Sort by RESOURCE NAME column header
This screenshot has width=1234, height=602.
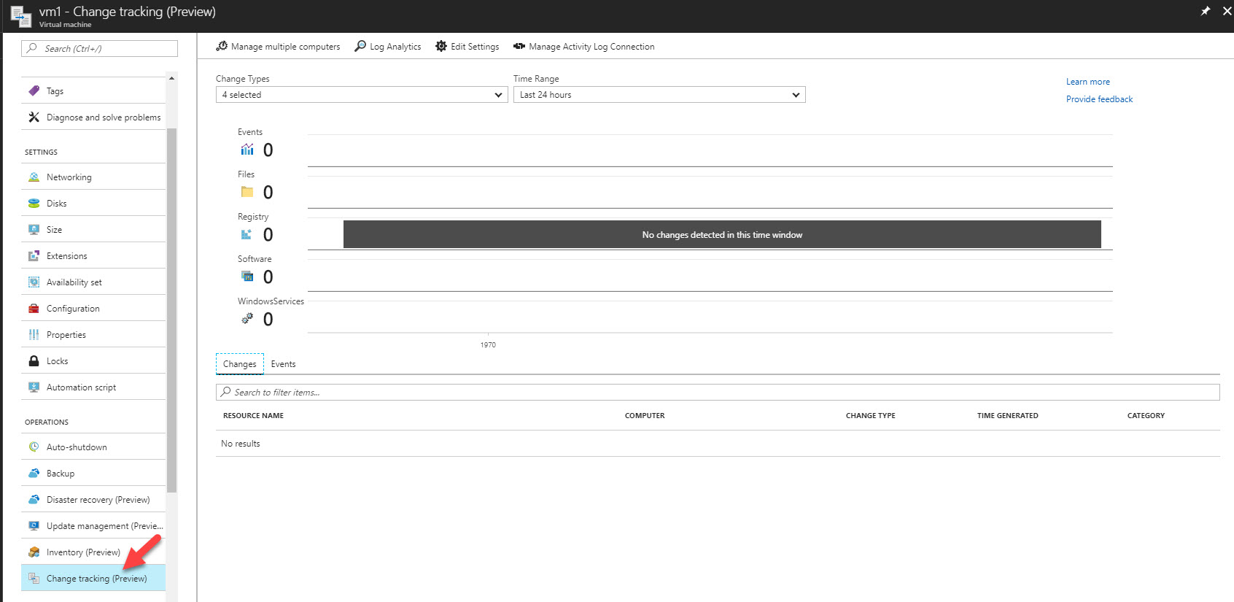point(253,415)
